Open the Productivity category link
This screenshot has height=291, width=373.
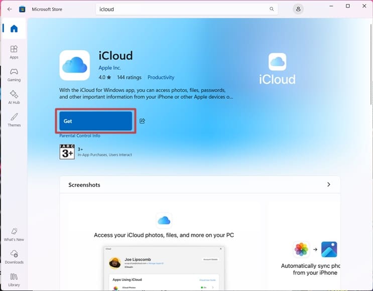161,77
